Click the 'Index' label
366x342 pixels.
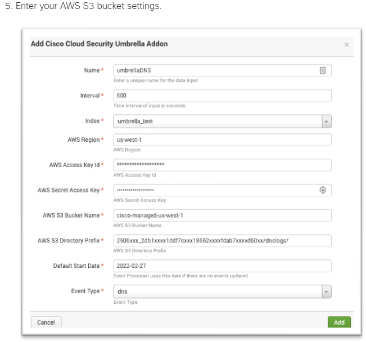tap(92, 120)
